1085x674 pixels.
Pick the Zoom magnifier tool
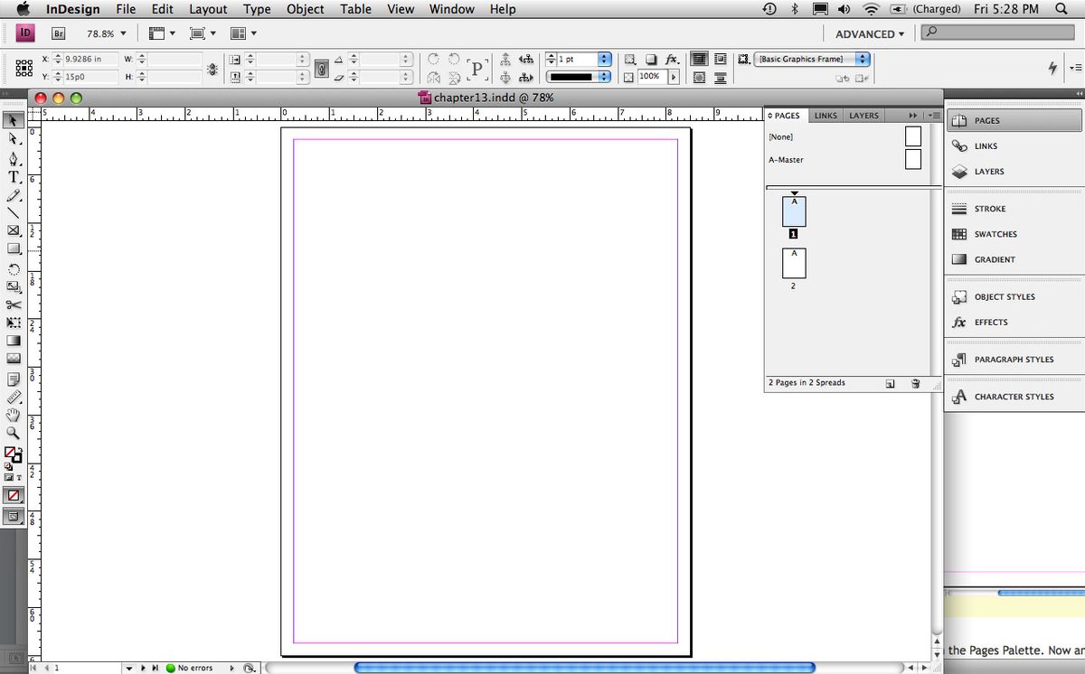[x=14, y=433]
